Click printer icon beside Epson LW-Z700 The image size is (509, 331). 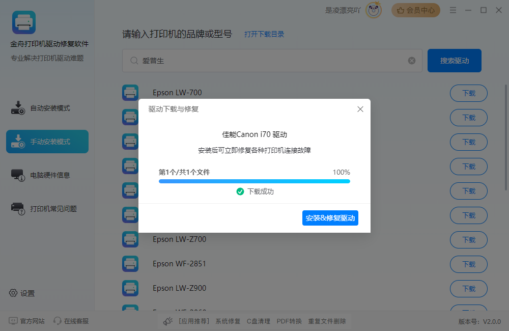point(130,239)
